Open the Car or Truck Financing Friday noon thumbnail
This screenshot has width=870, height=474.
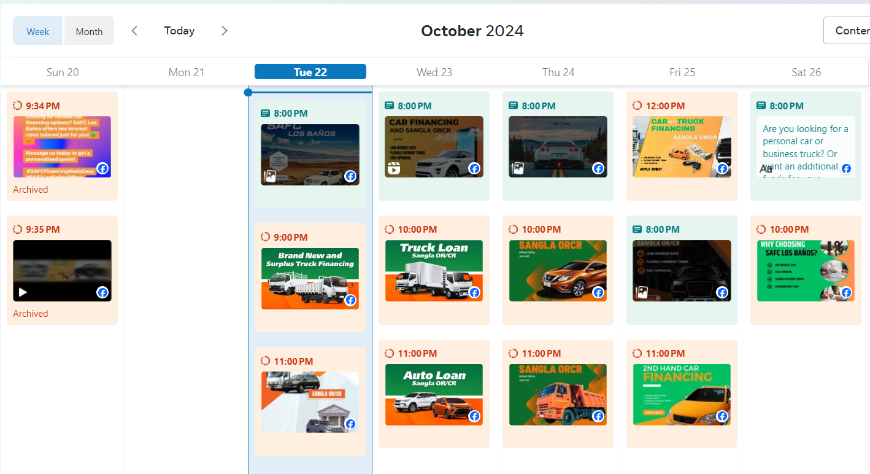click(x=682, y=147)
